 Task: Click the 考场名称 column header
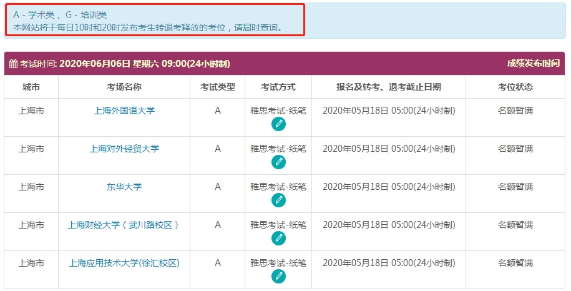[124, 87]
